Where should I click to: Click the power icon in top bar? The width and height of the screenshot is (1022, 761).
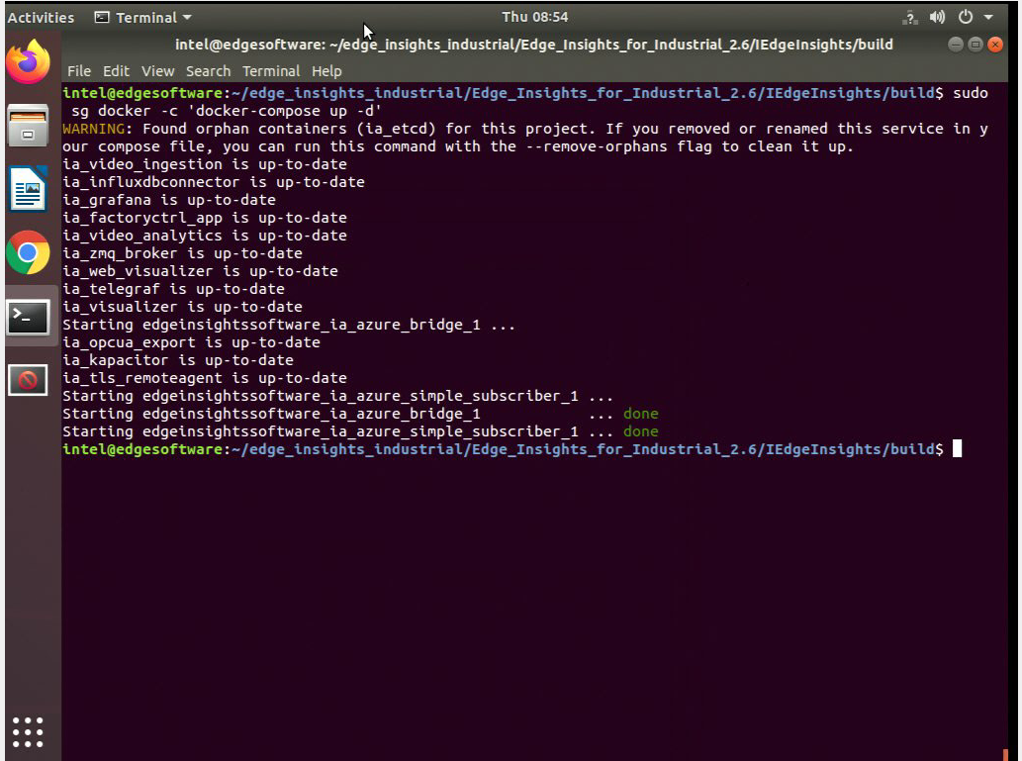(x=966, y=17)
